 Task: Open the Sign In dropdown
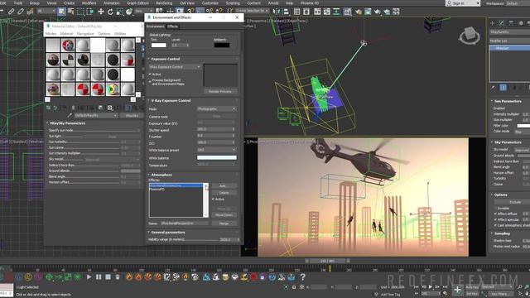pyautogui.click(x=463, y=3)
